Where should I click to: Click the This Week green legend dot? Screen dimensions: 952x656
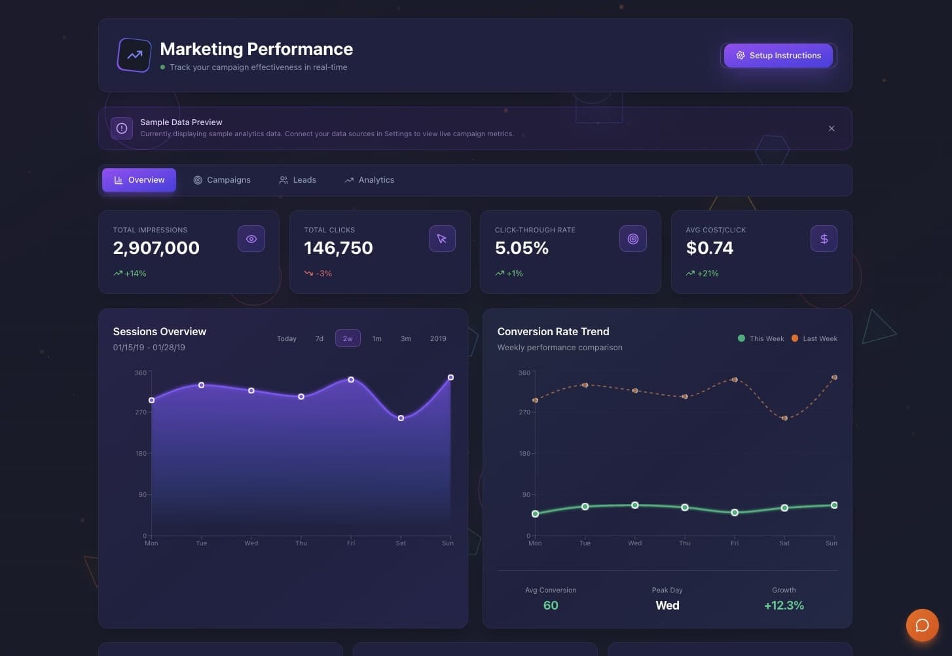[741, 338]
